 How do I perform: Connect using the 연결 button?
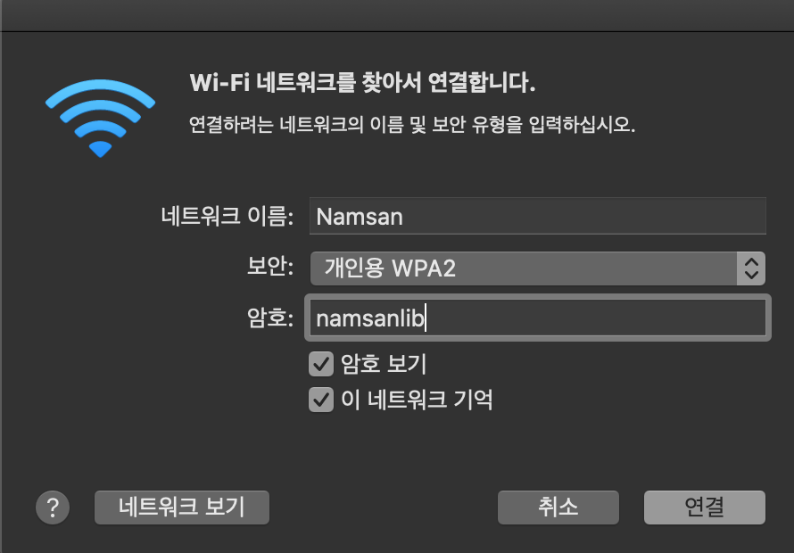[705, 507]
